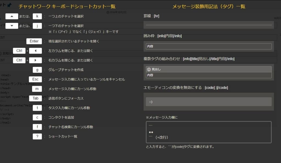
Task: Click the text チャット名検索にカーソル移動
Action: (x=71, y=127)
